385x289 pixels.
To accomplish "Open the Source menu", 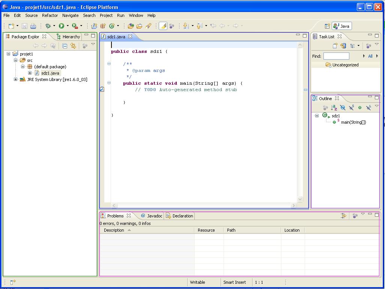I will pyautogui.click(x=32, y=15).
